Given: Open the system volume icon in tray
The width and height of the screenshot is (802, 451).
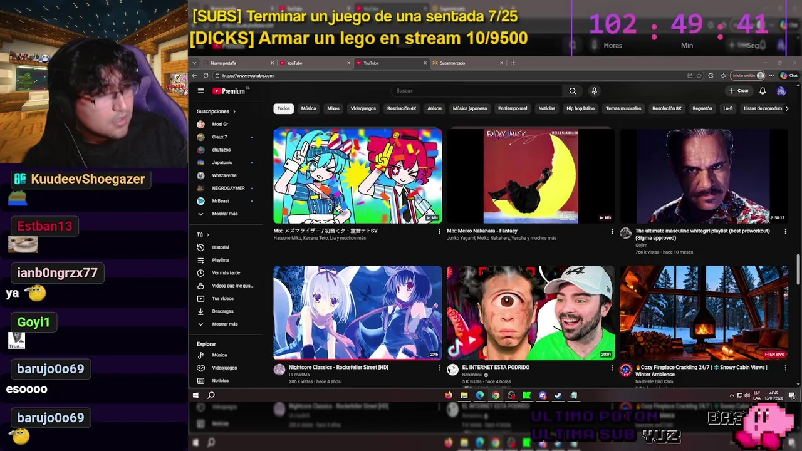Looking at the screenshot, I should click(x=747, y=395).
